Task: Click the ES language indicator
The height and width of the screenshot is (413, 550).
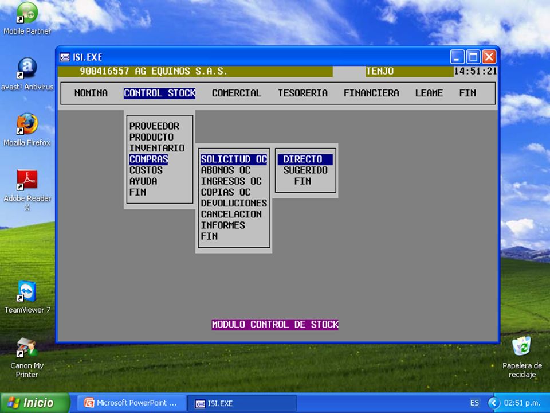Action: (474, 403)
